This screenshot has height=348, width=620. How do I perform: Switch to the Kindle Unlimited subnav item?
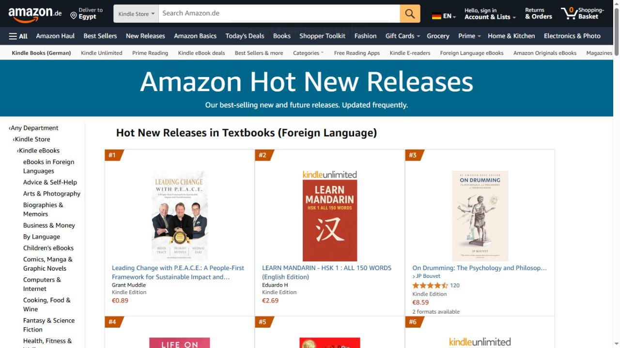coord(101,53)
